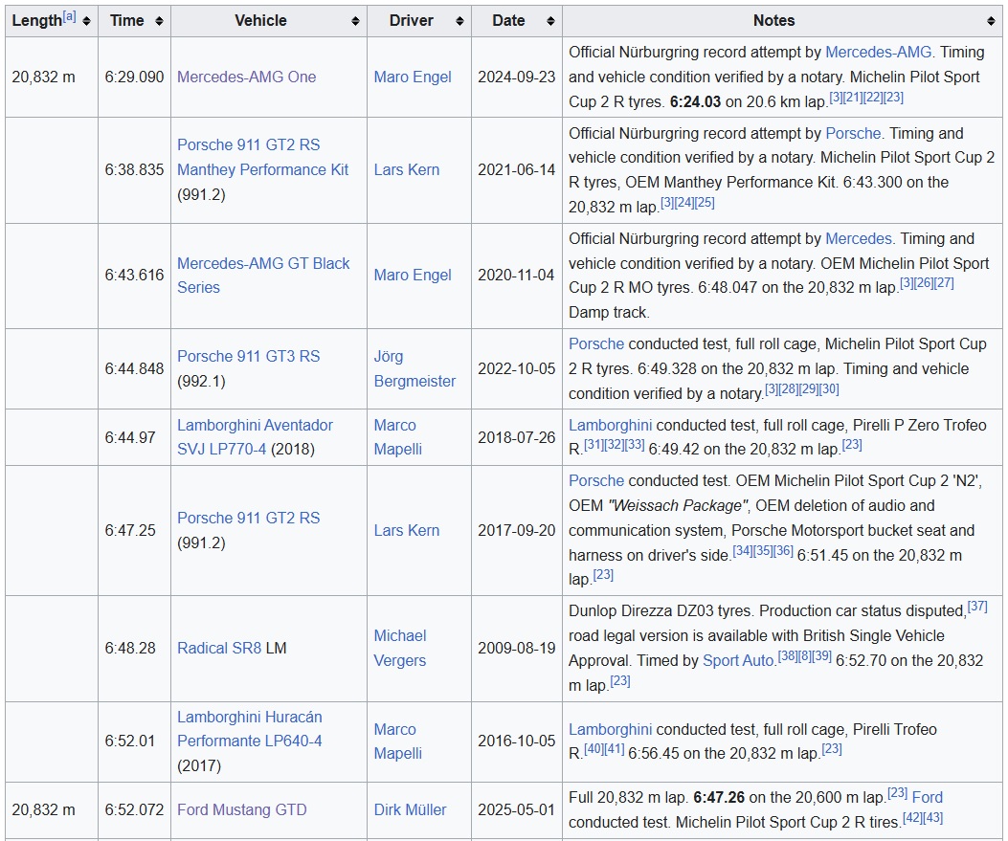Image resolution: width=1008 pixels, height=841 pixels.
Task: Open the Mercedes-AMG One vehicle link
Action: click(x=246, y=77)
